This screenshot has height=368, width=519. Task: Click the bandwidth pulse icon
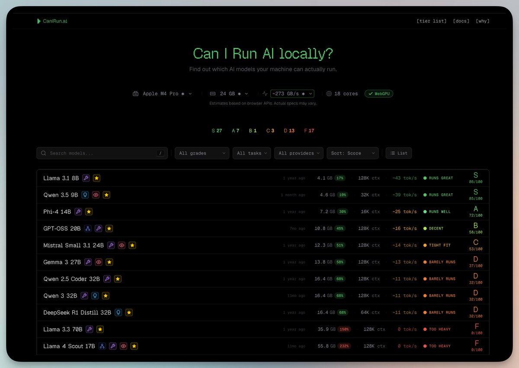point(265,94)
